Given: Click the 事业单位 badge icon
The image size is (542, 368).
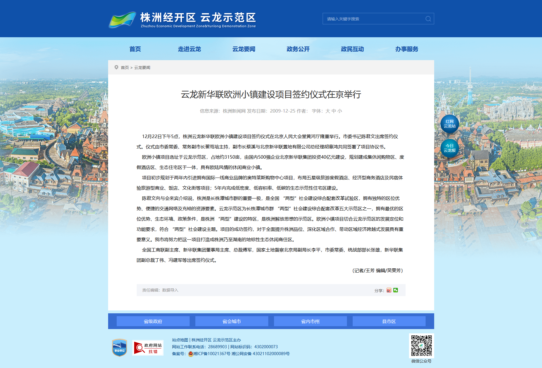Looking at the screenshot, I should 120,348.
